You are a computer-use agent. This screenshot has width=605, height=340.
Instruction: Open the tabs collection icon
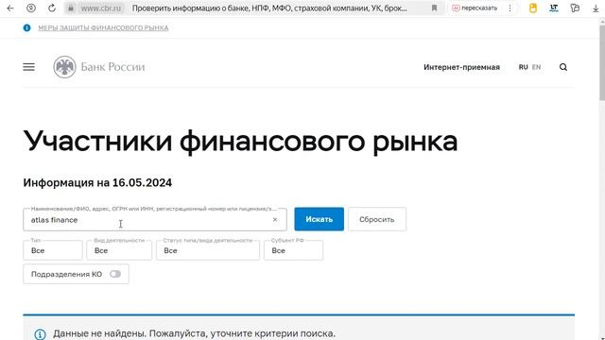(575, 8)
